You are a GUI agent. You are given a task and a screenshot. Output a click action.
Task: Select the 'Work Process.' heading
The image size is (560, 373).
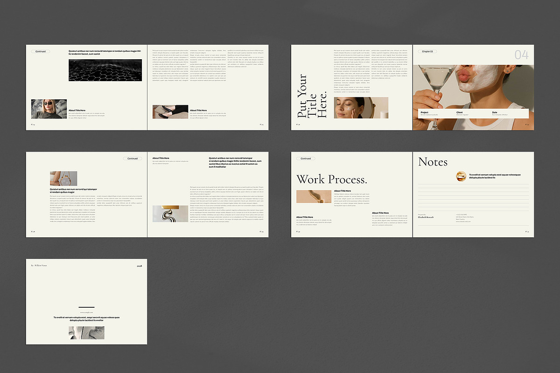(x=332, y=180)
